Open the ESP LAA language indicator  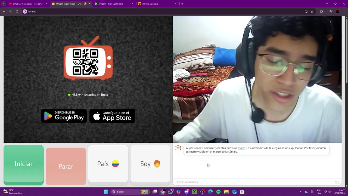click(x=319, y=192)
